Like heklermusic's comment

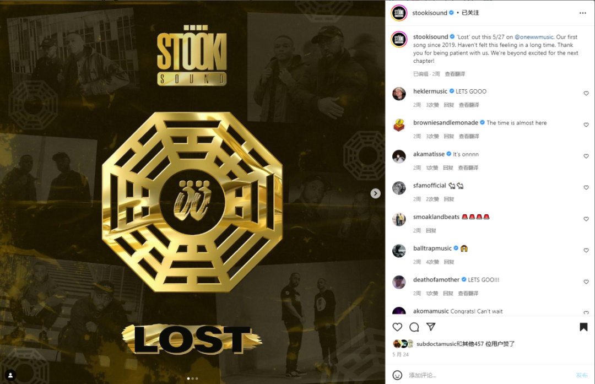click(x=586, y=93)
